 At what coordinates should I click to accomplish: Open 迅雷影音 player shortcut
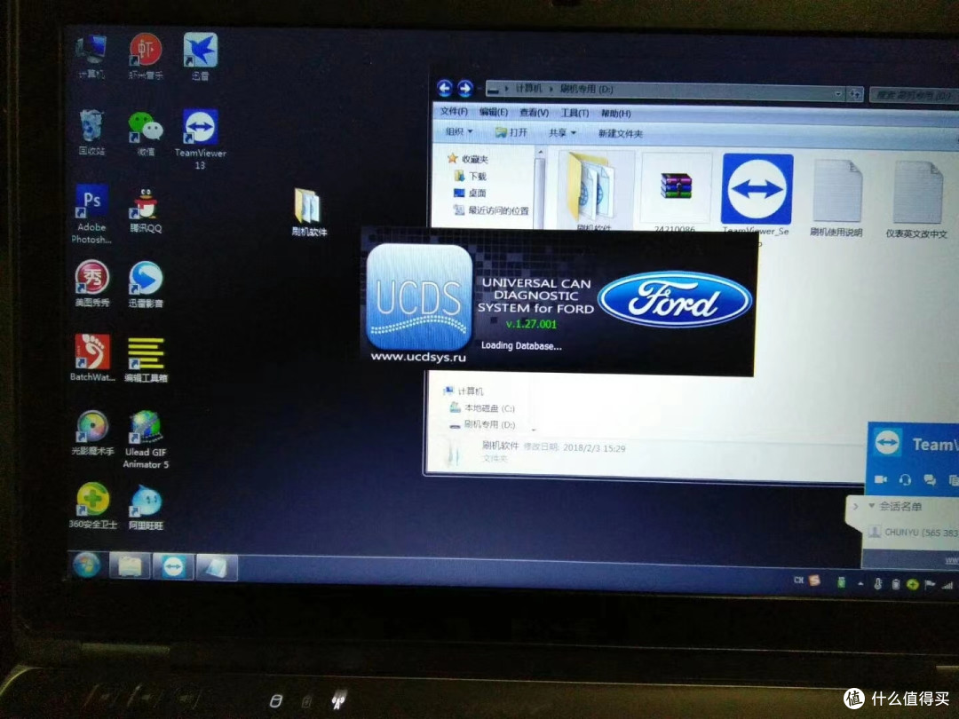click(146, 284)
